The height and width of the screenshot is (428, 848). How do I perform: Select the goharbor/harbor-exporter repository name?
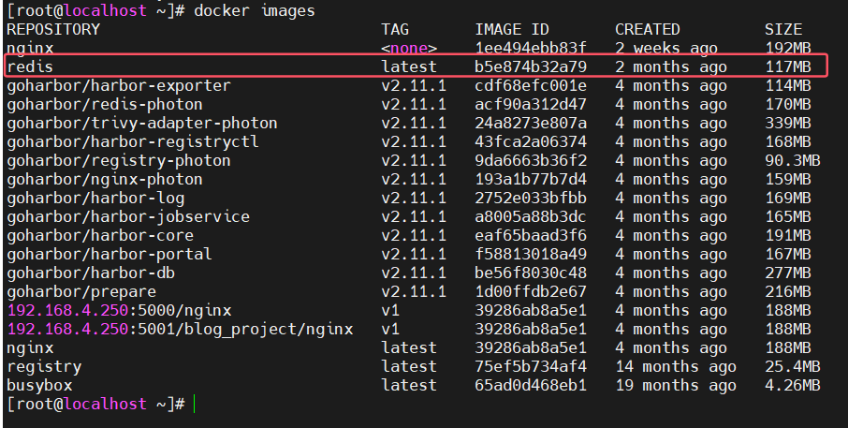[x=119, y=85]
